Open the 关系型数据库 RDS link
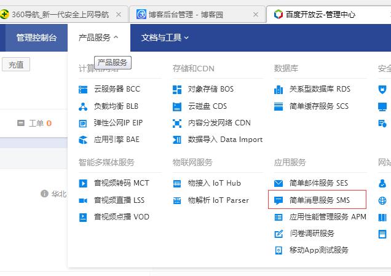 click(x=320, y=89)
